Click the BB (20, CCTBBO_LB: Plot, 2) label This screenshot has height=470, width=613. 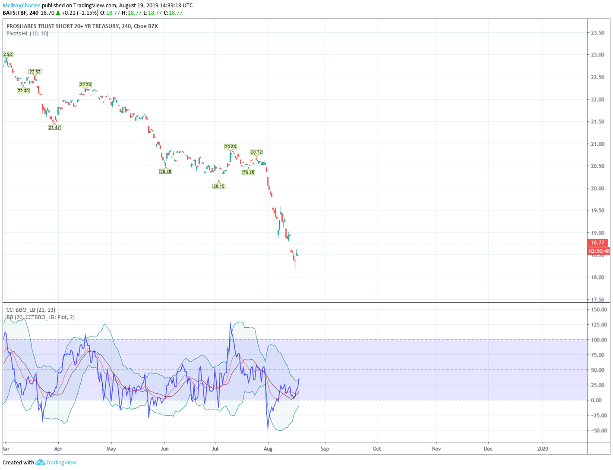point(41,317)
